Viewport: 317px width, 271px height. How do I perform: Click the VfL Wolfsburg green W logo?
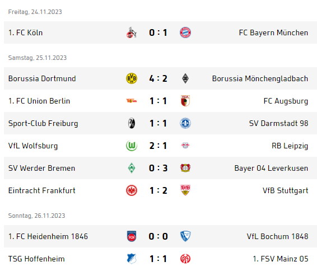click(132, 146)
